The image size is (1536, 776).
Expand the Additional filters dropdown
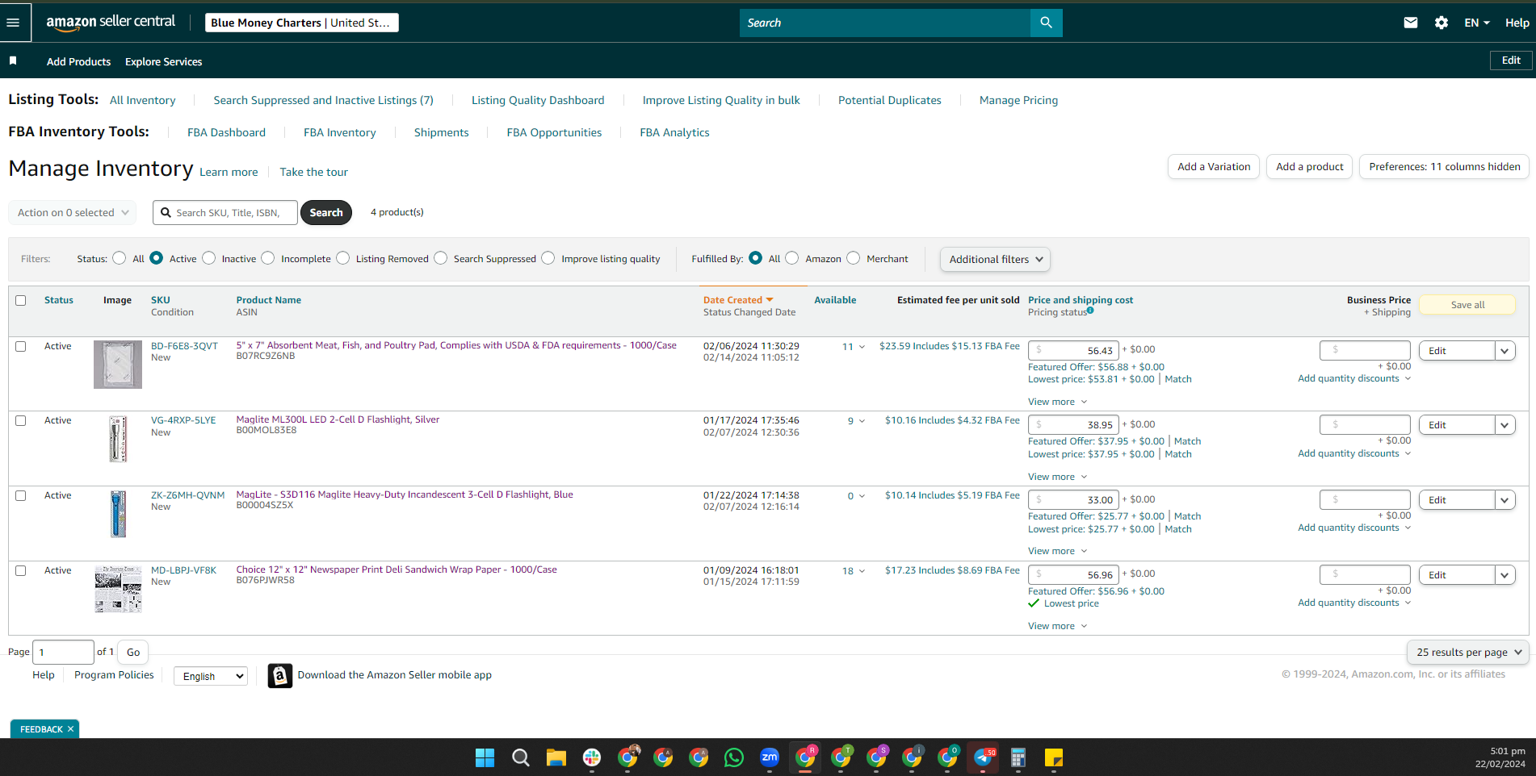(x=995, y=259)
